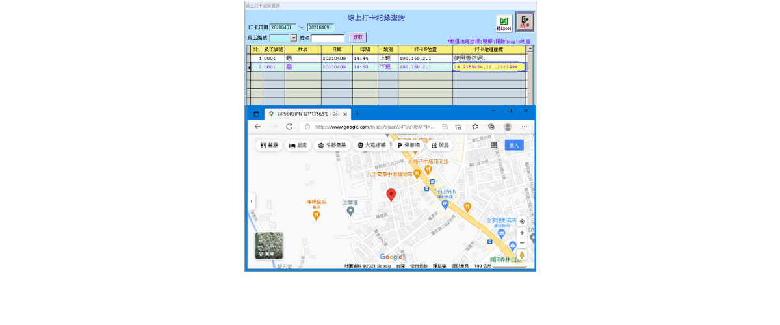Click the red location pin on map
This screenshot has height=325, width=780.
[391, 194]
